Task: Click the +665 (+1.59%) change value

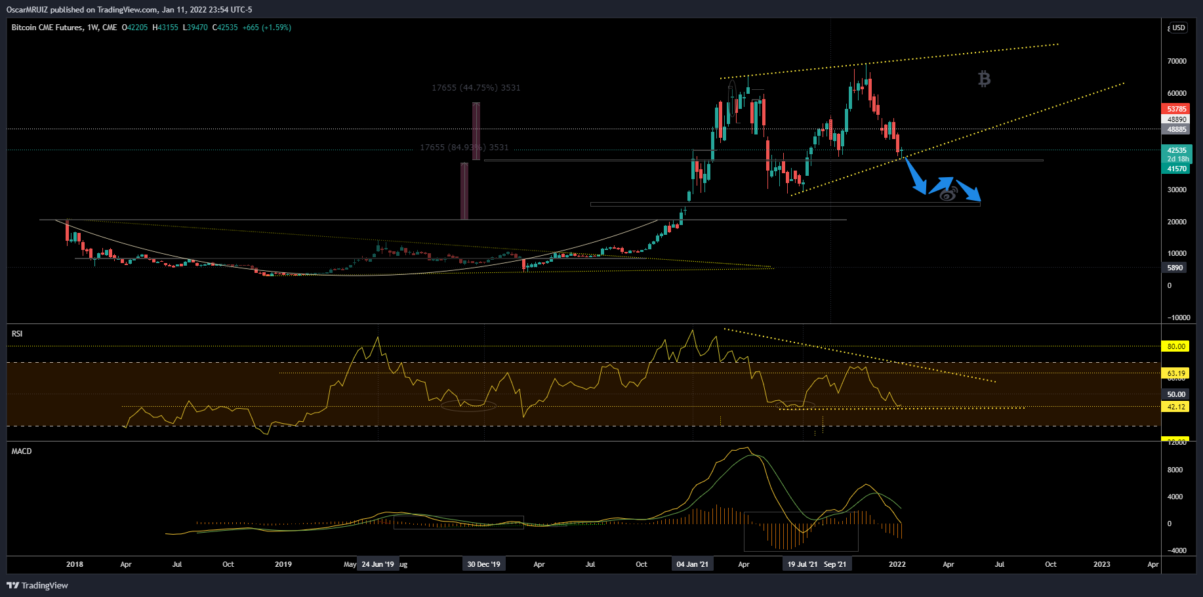Action: (x=267, y=28)
